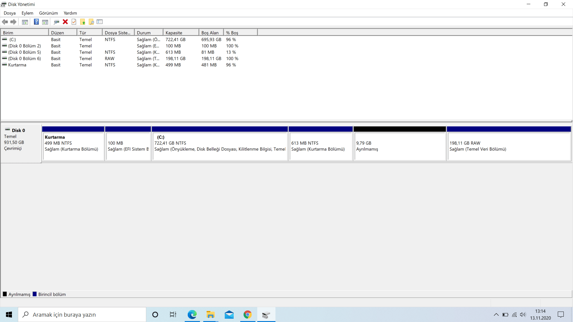
Task: Sort by Boş Alan column header
Action: [211, 33]
